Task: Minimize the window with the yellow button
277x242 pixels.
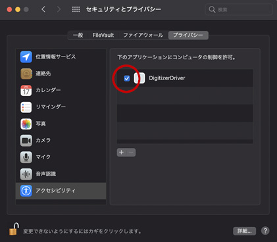Action: click(x=18, y=9)
